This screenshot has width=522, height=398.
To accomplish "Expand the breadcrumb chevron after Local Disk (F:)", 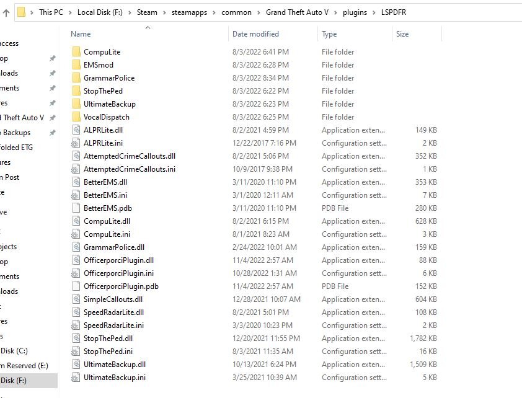I will tap(130, 12).
